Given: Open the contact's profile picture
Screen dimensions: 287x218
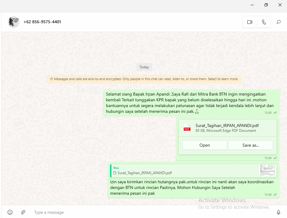Looking at the screenshot, I should [14, 22].
